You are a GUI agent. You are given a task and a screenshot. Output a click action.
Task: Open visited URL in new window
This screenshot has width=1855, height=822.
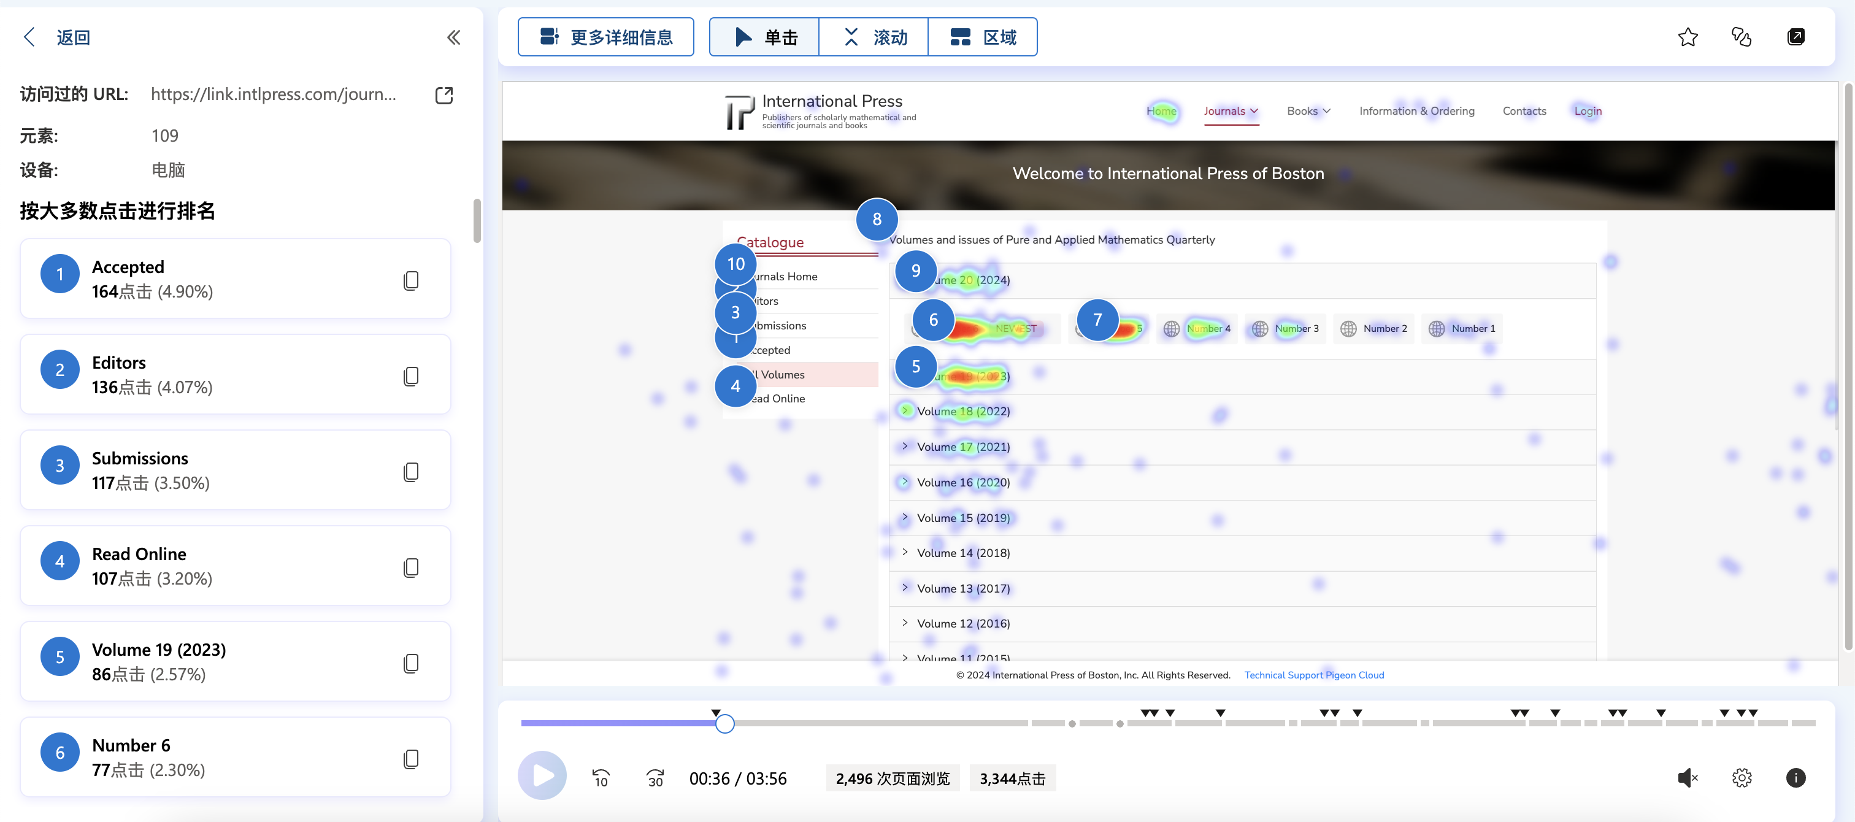click(444, 95)
